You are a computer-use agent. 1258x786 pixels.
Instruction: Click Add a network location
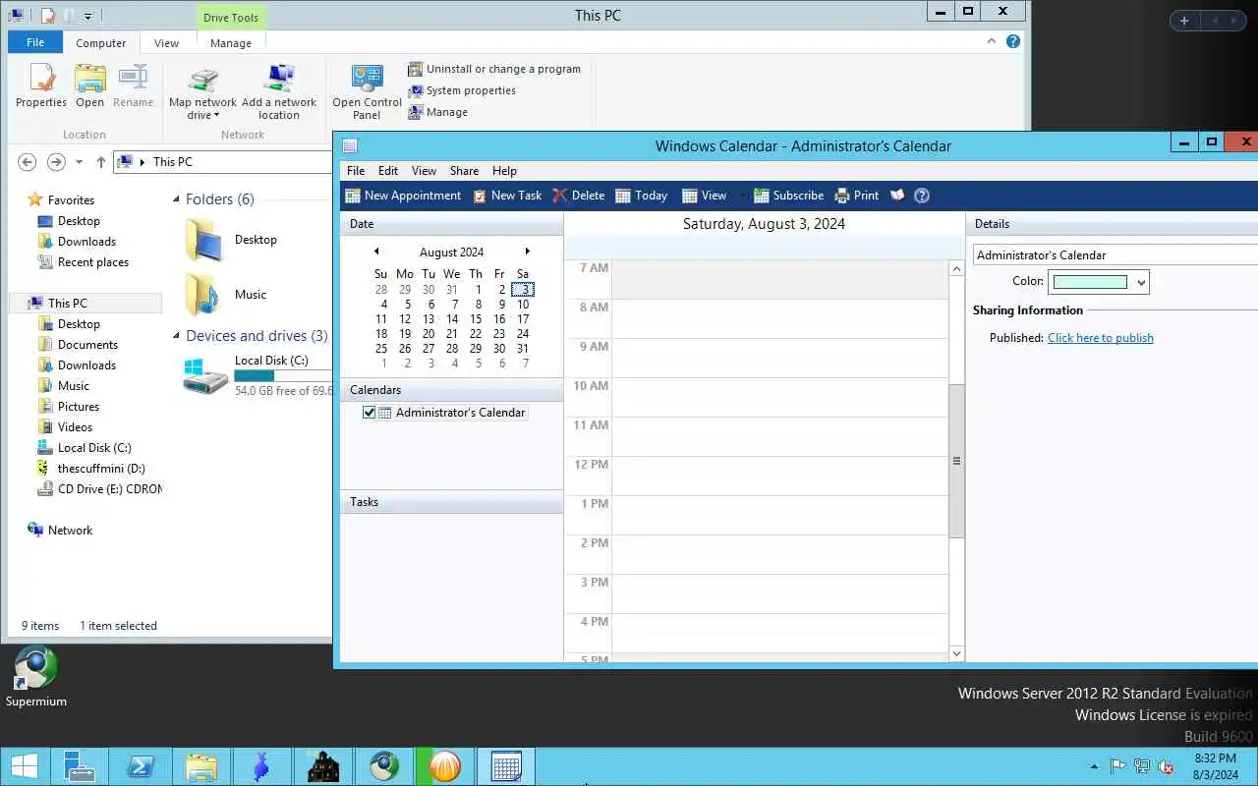click(279, 92)
